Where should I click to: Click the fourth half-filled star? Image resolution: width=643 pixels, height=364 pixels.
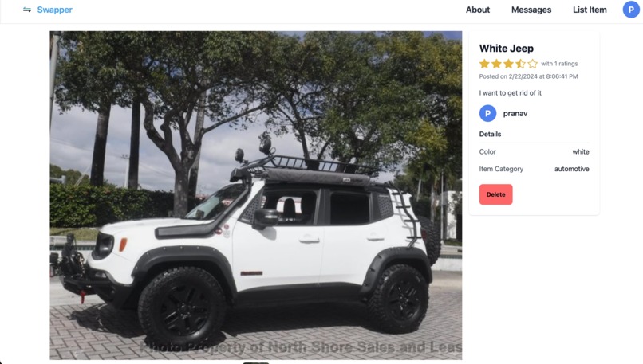coord(520,64)
